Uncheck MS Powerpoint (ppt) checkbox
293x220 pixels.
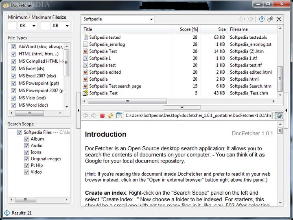(13, 83)
